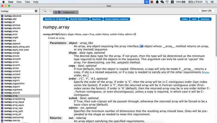Open the View menu
This screenshot has height=123, width=217.
tap(19, 2)
